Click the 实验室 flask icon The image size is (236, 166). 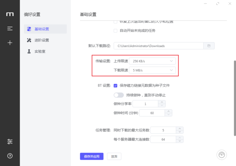tap(29, 51)
